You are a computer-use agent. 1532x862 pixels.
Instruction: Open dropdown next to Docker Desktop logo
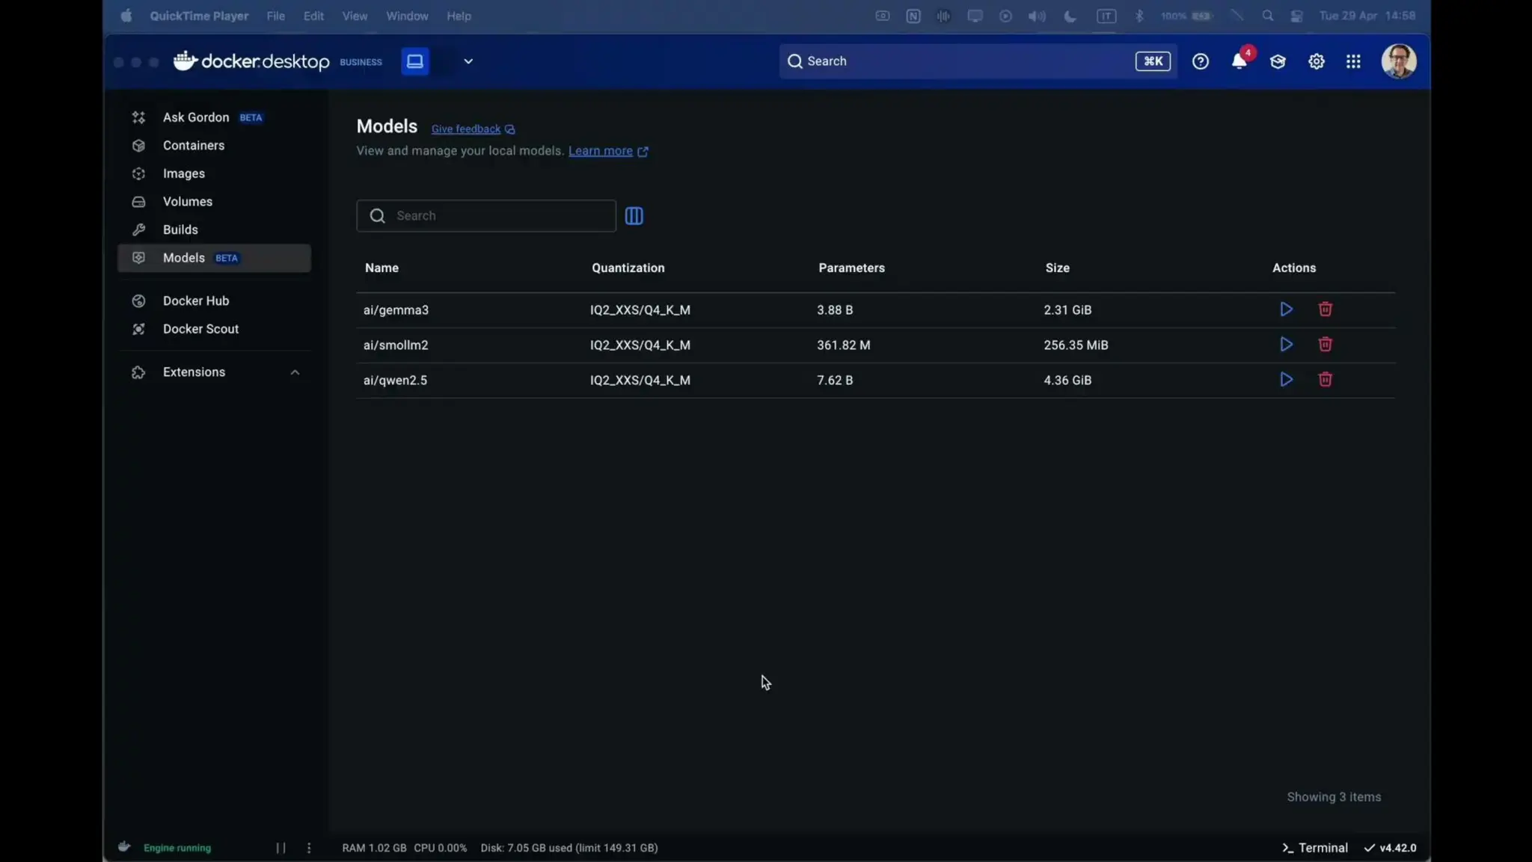(468, 61)
